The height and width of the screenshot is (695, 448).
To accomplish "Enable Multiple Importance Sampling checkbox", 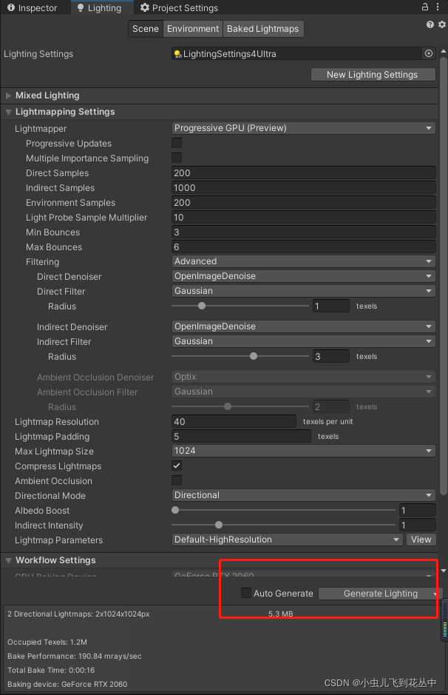I will click(x=177, y=158).
